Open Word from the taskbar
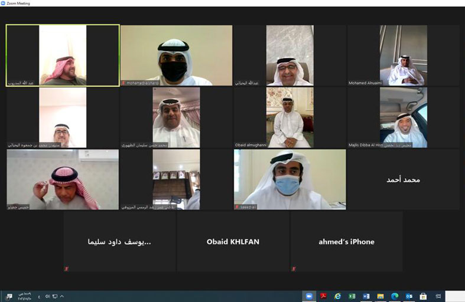465x302 pixels. (x=366, y=296)
